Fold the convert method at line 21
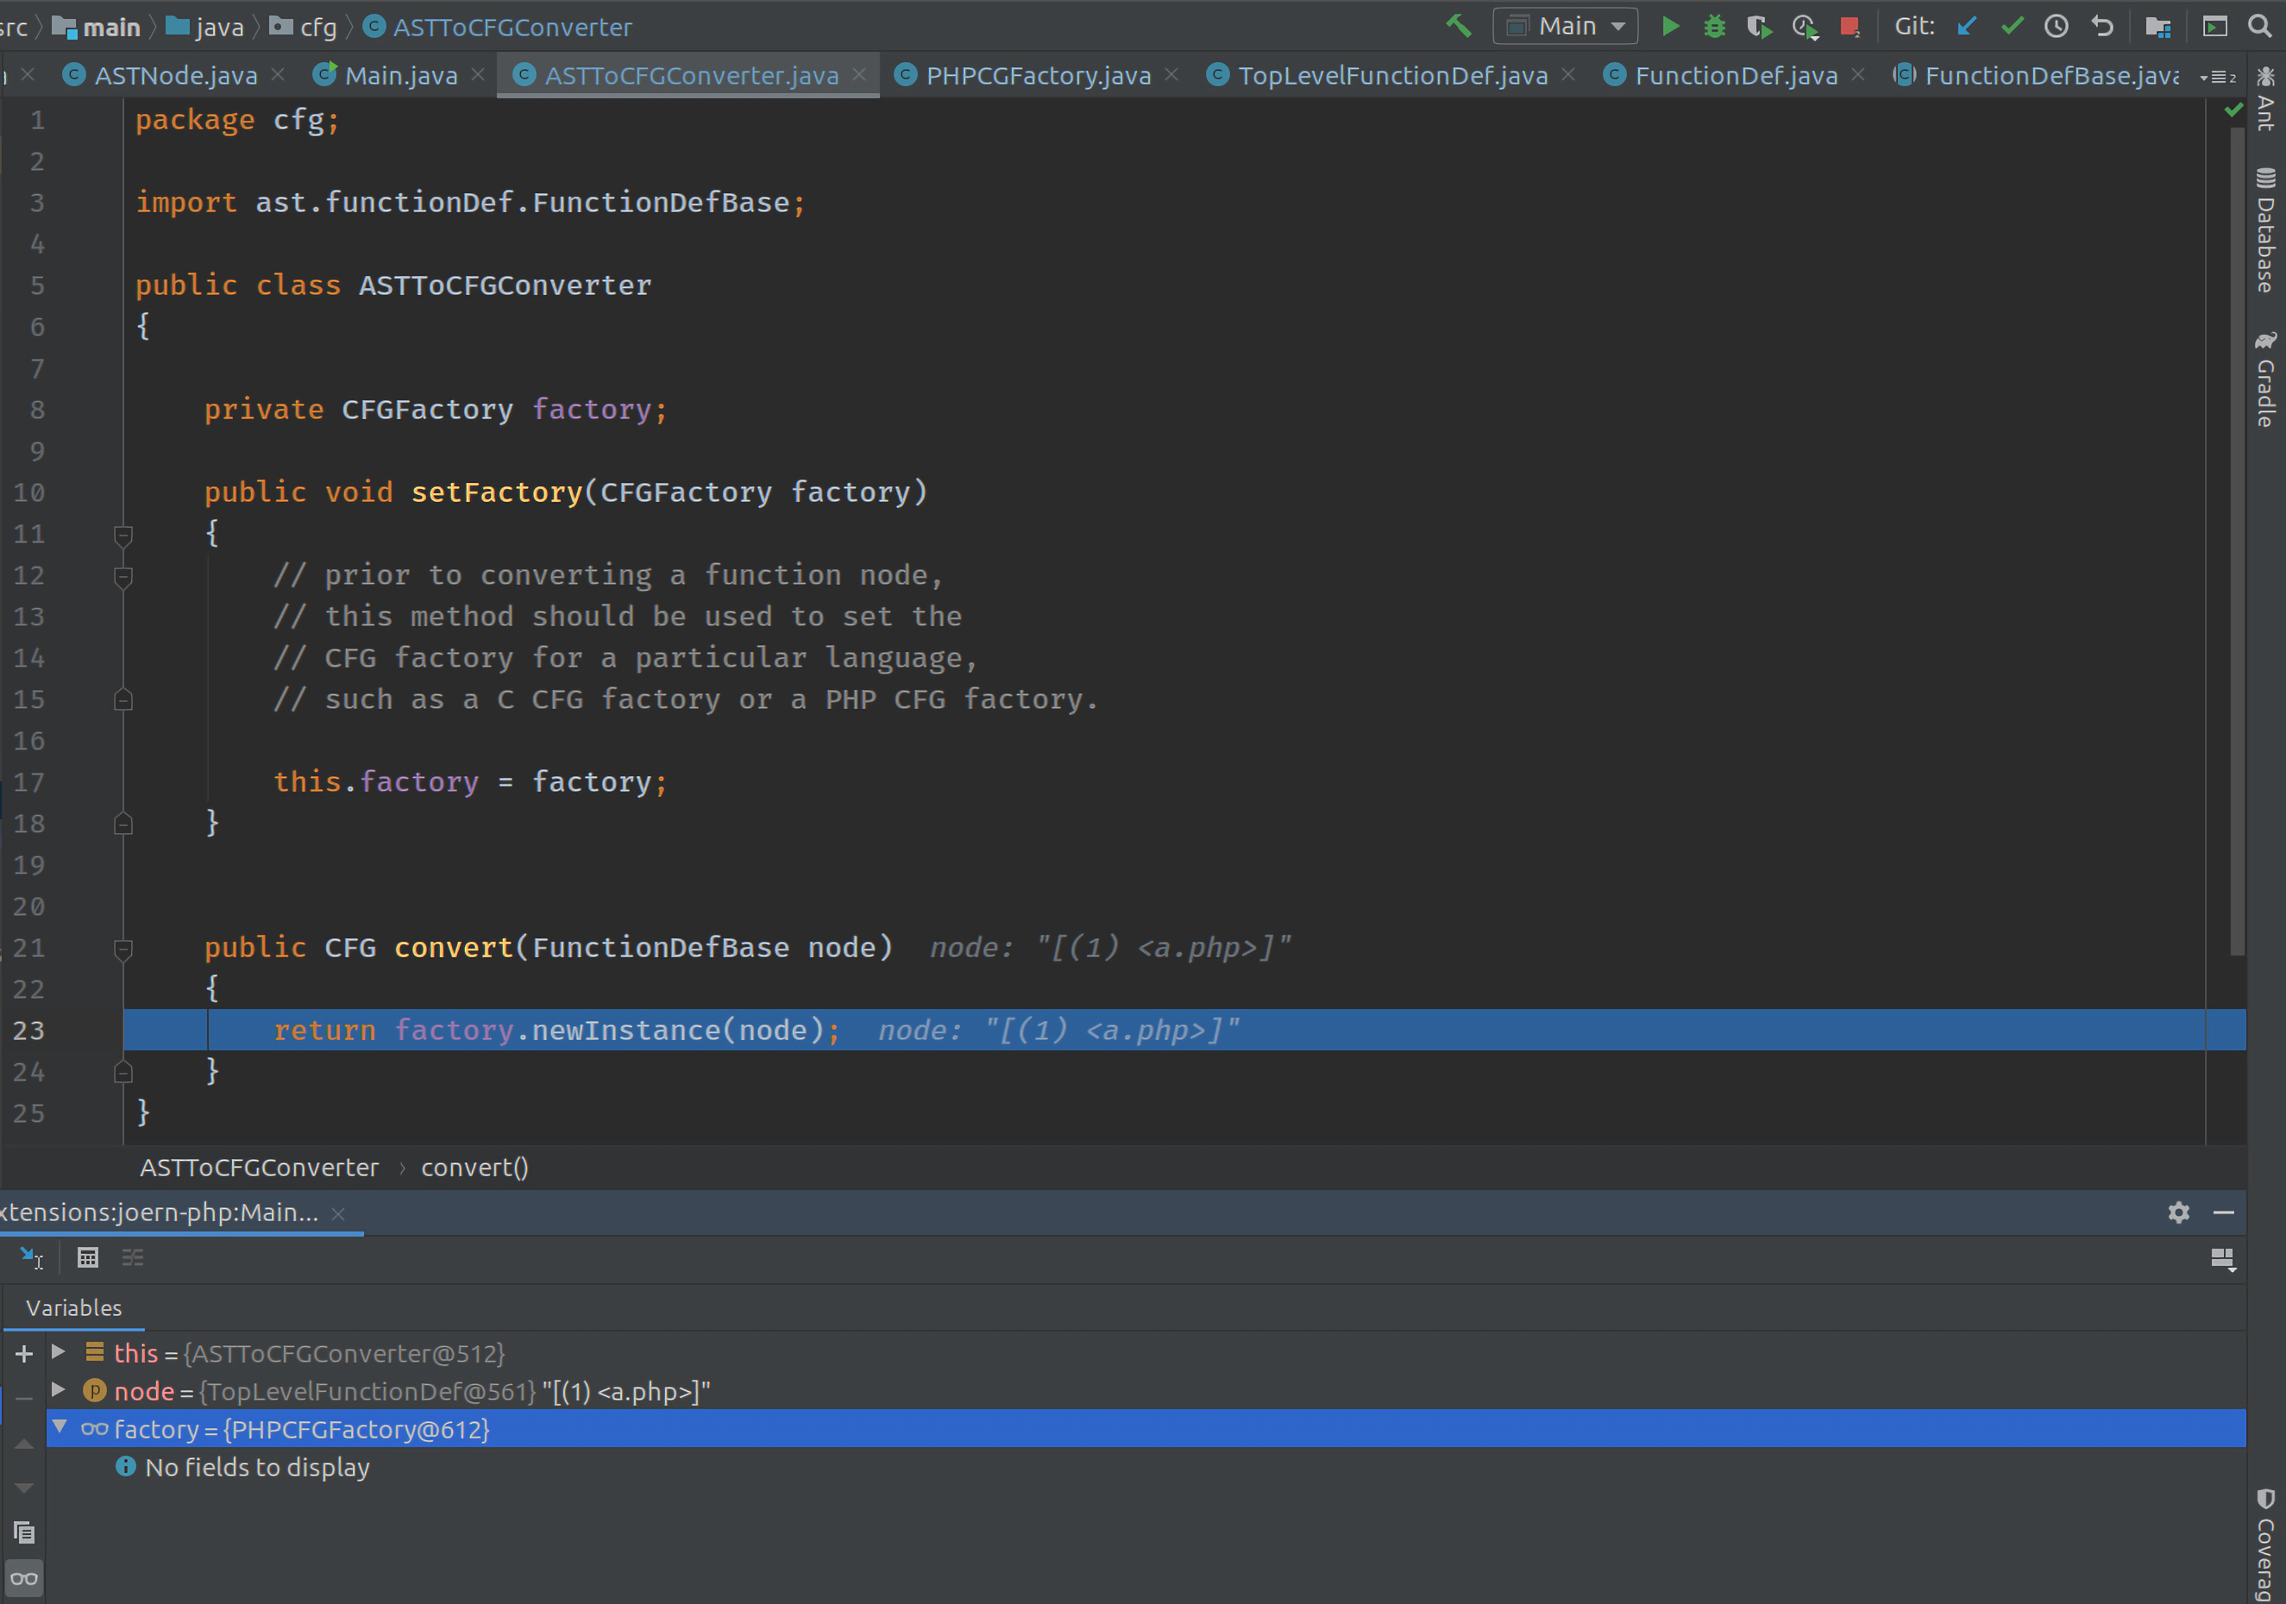 (123, 949)
